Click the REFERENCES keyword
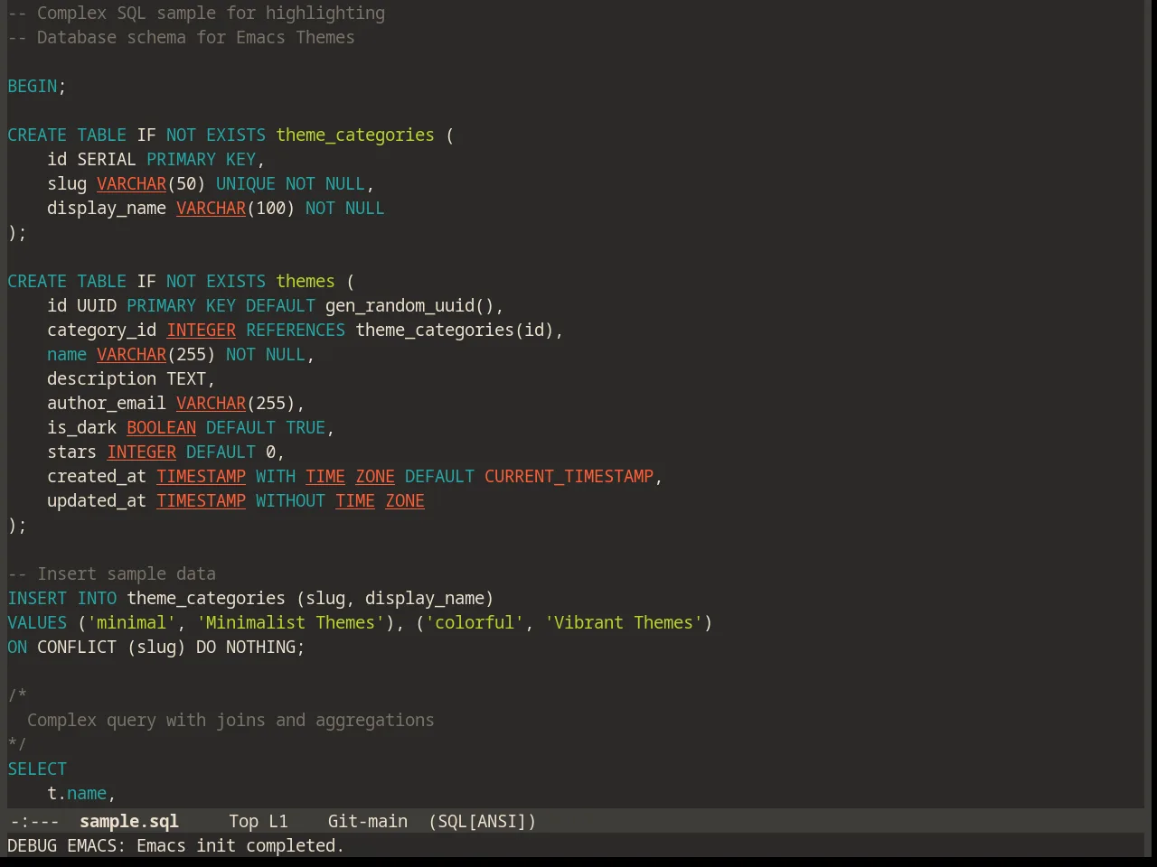 click(296, 330)
